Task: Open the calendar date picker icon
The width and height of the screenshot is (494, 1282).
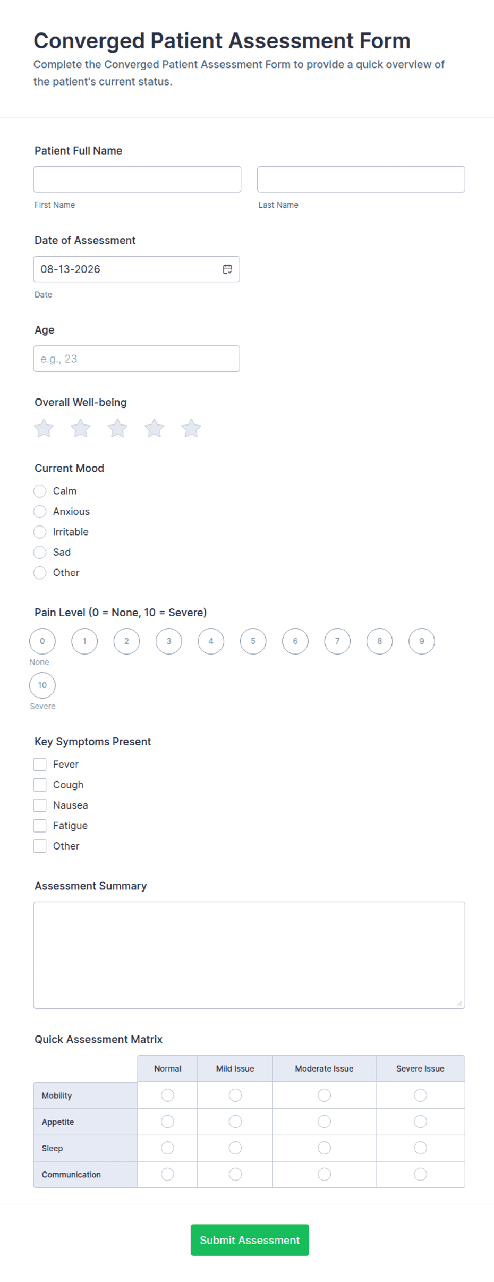Action: click(x=227, y=269)
